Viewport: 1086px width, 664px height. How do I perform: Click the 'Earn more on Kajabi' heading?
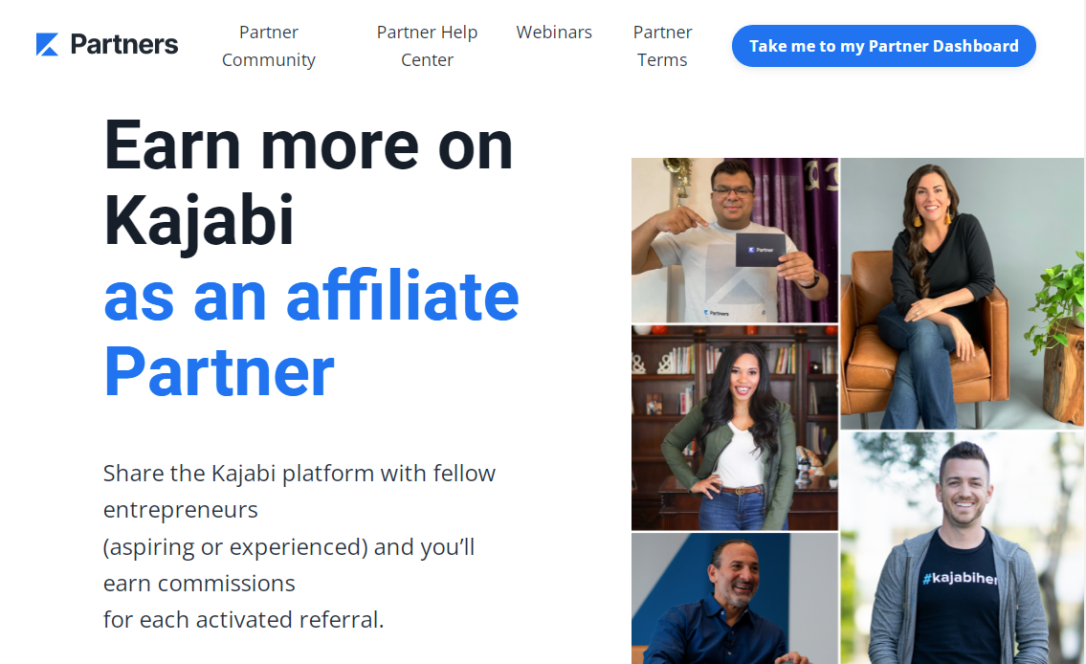pos(308,183)
